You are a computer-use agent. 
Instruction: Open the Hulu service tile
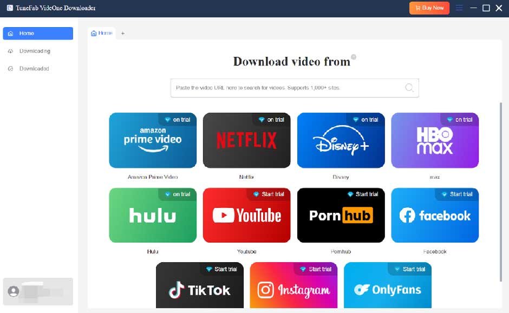click(x=153, y=215)
